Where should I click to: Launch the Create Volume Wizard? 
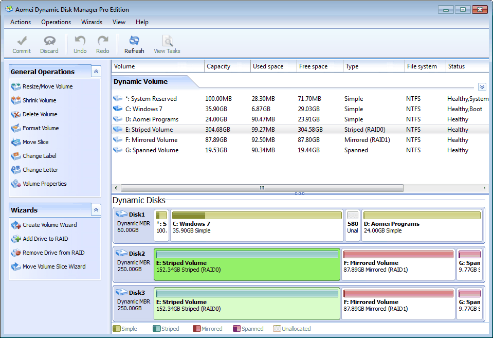[x=49, y=225]
